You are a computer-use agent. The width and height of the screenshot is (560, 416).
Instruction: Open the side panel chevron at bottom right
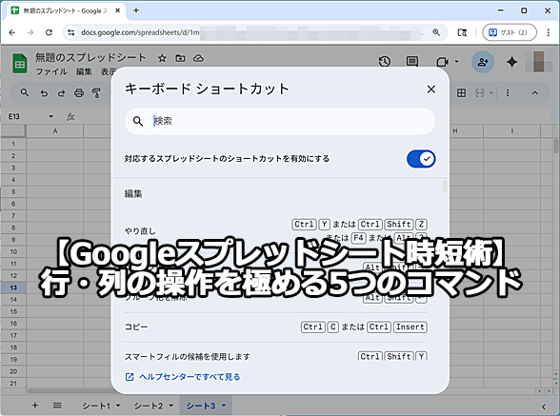coord(543,406)
